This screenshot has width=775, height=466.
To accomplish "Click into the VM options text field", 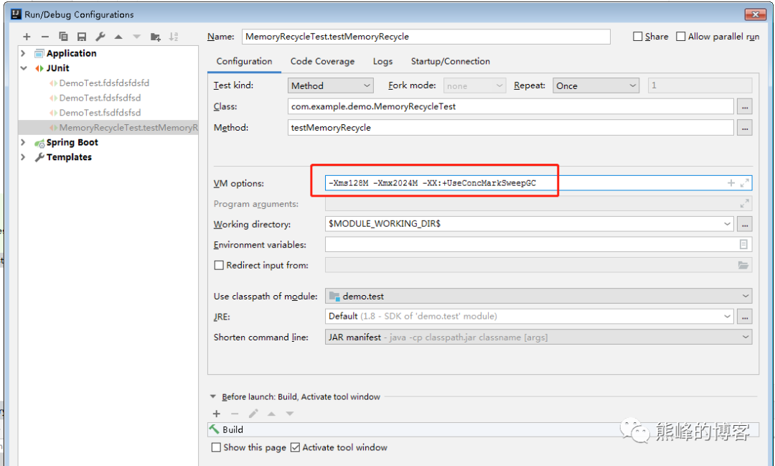I will (x=525, y=183).
